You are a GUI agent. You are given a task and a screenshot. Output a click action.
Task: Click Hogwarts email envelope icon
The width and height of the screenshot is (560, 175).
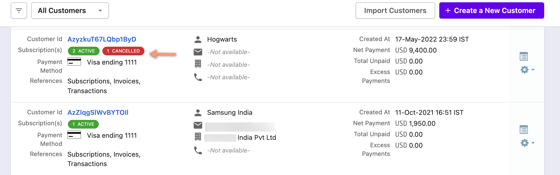tap(198, 52)
